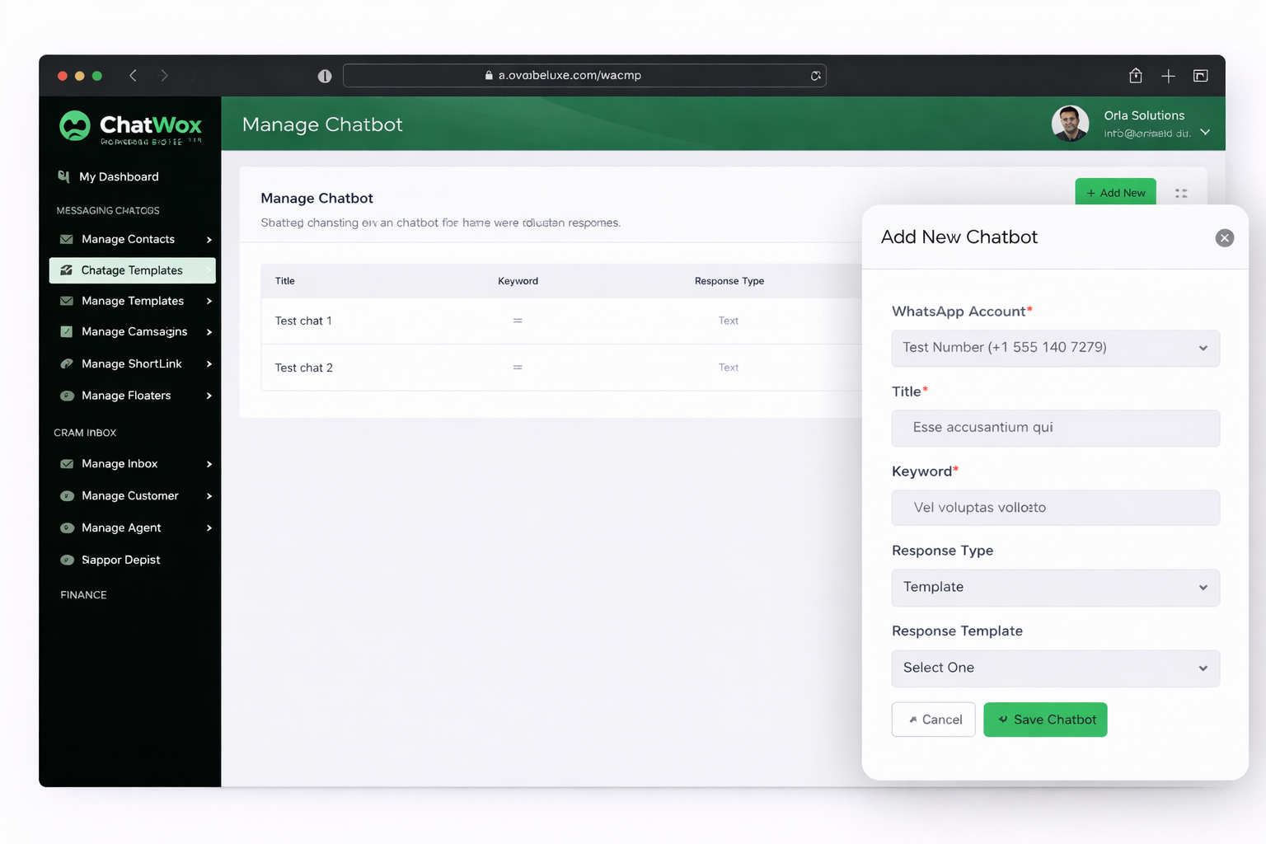
Task: Click the Title input field
Action: (1055, 428)
